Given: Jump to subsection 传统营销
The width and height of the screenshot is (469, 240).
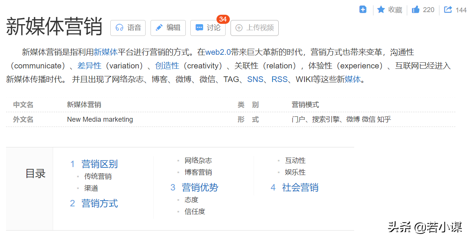Looking at the screenshot, I should pyautogui.click(x=98, y=176).
